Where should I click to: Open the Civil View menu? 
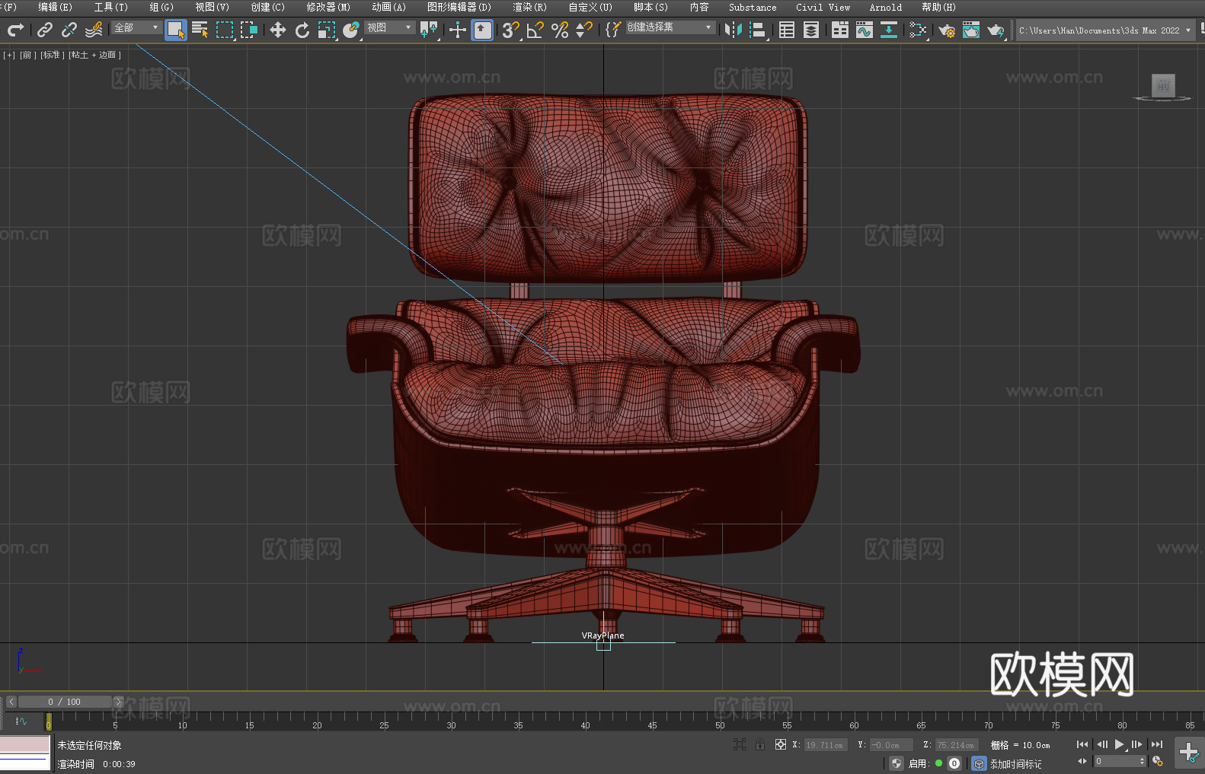(823, 7)
